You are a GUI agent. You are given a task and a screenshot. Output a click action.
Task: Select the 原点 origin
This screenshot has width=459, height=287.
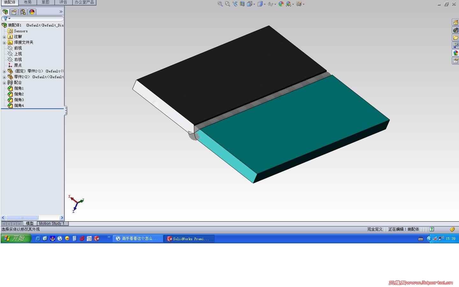pyautogui.click(x=18, y=65)
